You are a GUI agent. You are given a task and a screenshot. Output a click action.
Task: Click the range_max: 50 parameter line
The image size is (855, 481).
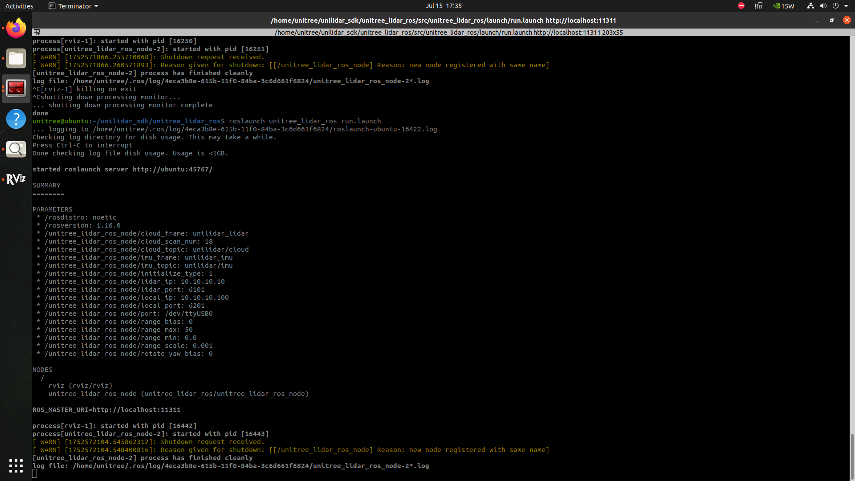114,330
